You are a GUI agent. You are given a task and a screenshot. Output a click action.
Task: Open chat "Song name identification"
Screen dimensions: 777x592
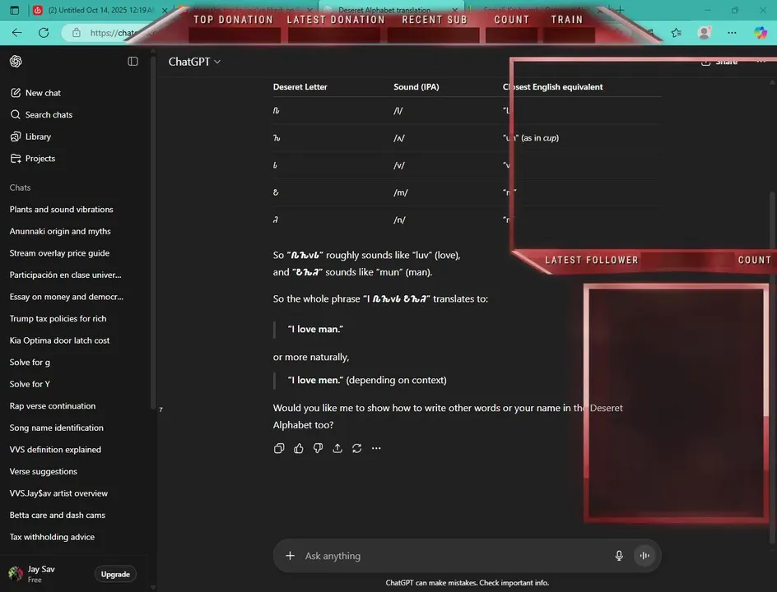[x=57, y=428]
